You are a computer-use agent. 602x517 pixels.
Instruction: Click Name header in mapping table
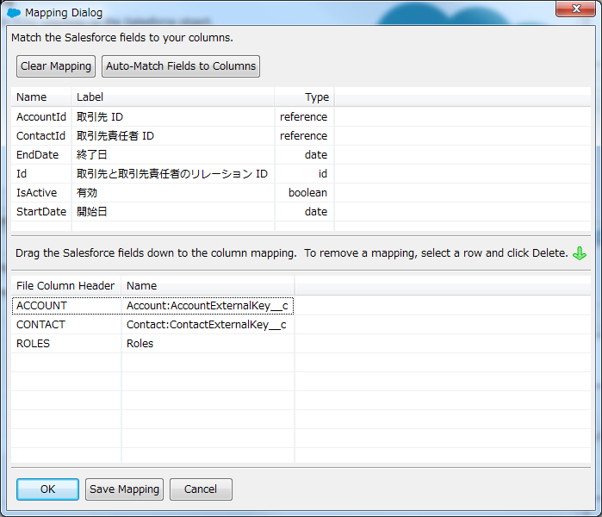[208, 286]
